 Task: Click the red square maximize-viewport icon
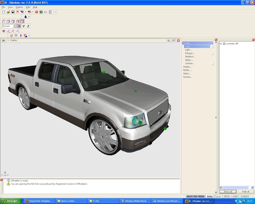[178, 40]
